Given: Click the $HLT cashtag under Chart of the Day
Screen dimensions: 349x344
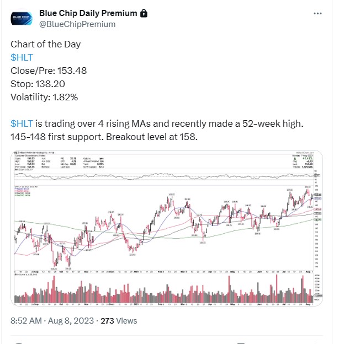Looking at the screenshot, I should tap(22, 57).
